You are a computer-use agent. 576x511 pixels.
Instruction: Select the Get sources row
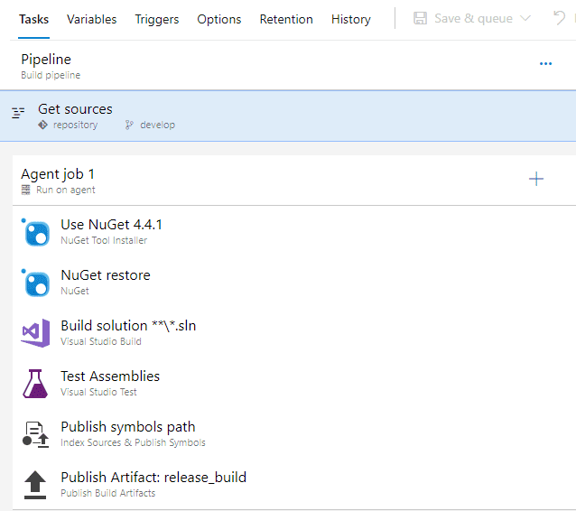[x=288, y=116]
